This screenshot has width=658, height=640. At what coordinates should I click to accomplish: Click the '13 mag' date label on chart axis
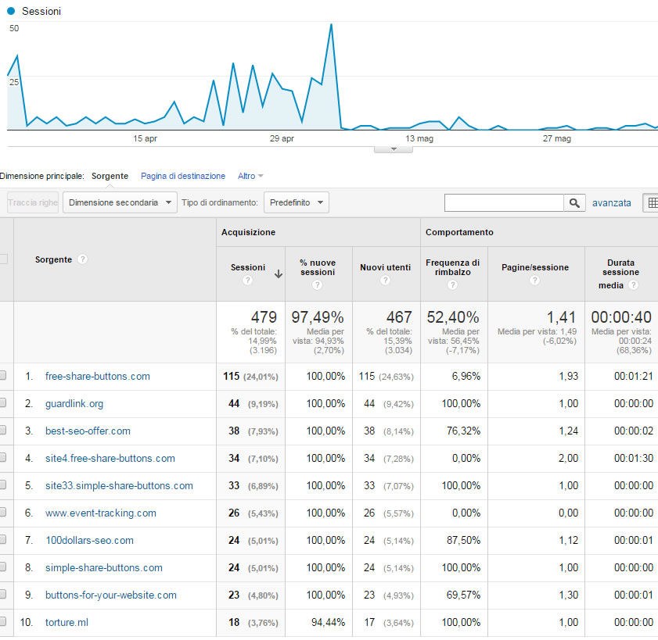[x=419, y=138]
